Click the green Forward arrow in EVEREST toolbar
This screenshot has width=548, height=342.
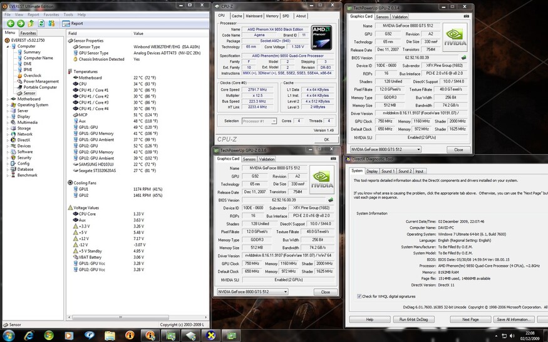click(x=21, y=23)
